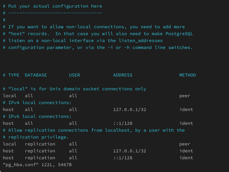
Task: Select the ADDRESS column header
Action: 123,75
